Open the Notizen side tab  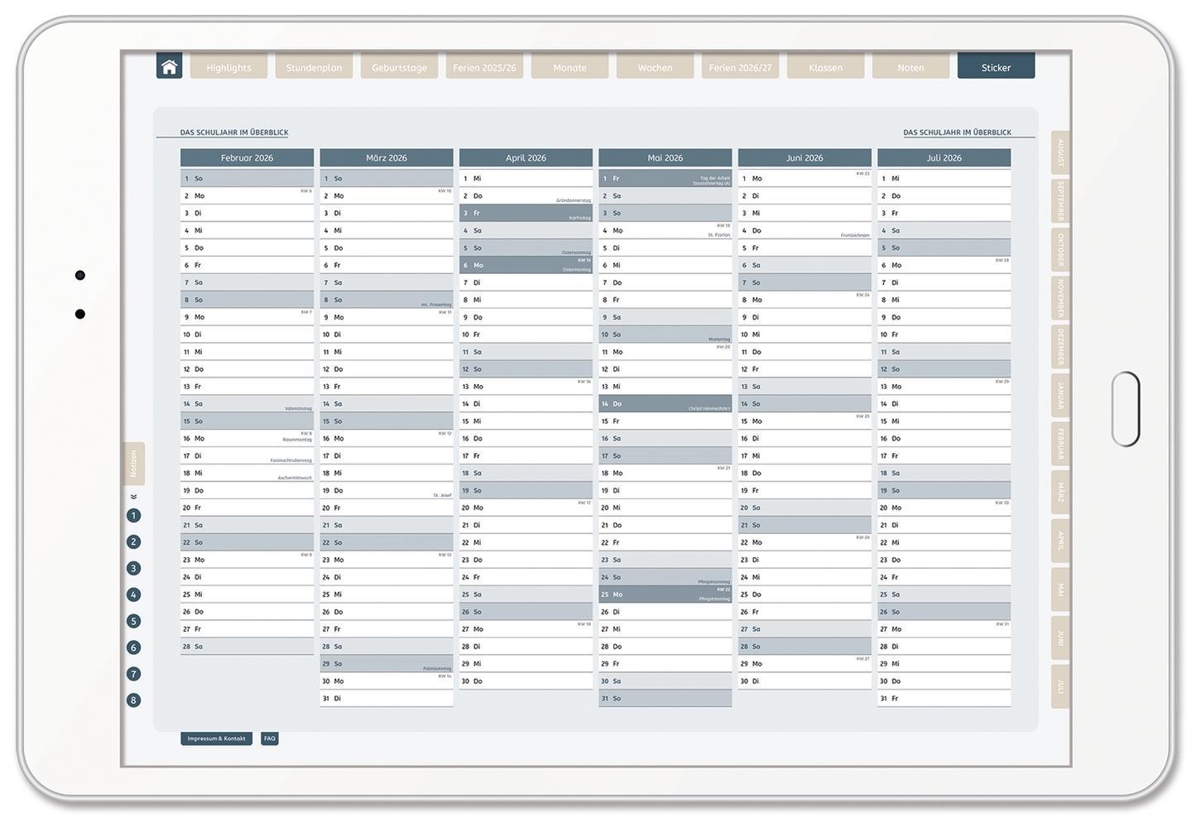point(133,464)
